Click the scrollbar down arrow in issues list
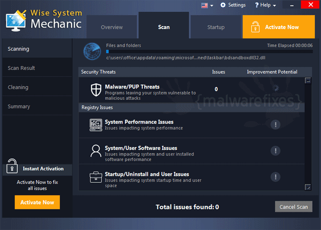This screenshot has width=321, height=230. pos(308,187)
